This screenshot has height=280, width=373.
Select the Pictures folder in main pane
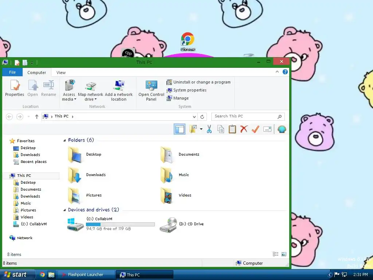tap(85, 195)
